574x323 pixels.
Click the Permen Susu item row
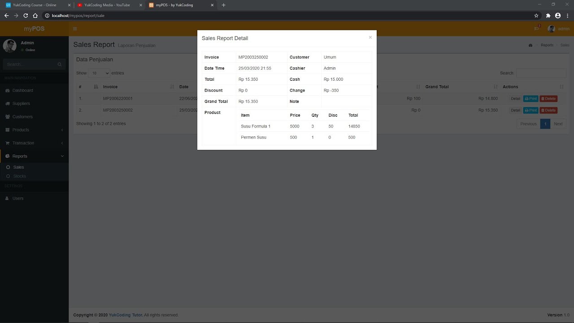[x=304, y=137]
